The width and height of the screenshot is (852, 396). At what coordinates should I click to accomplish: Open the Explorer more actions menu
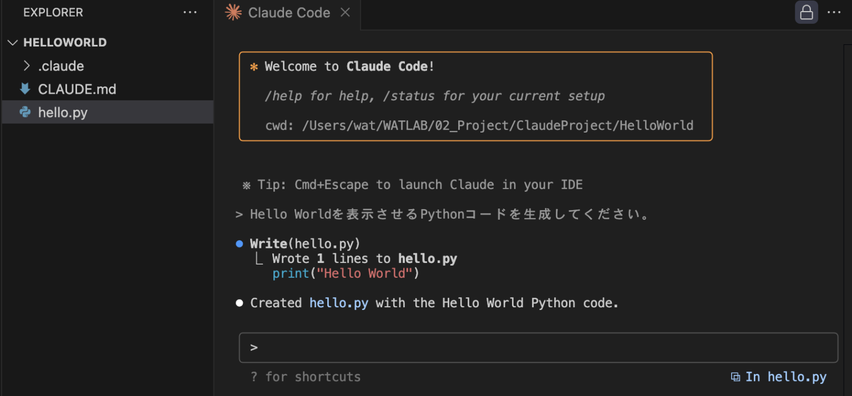(190, 12)
